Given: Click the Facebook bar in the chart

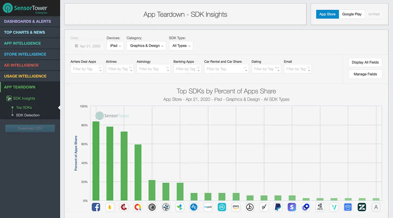Looking at the screenshot, I should (96, 161).
